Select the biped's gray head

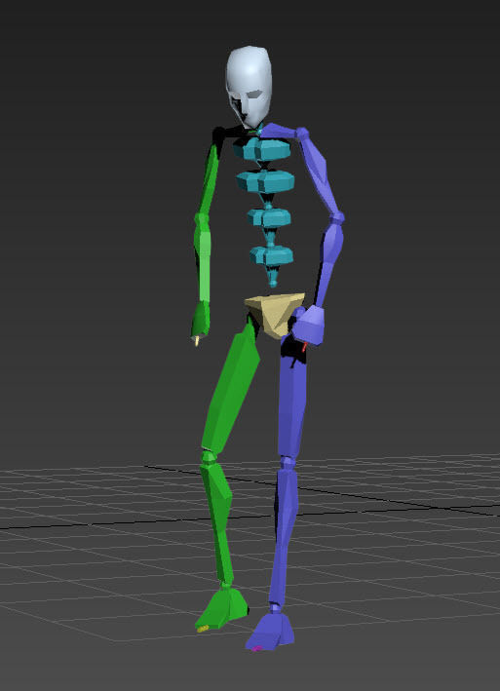pyautogui.click(x=249, y=87)
